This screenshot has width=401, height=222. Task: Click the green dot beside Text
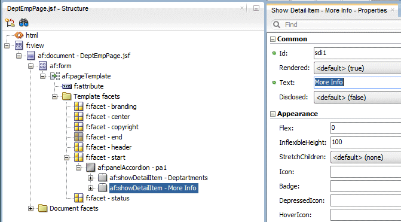[274, 83]
